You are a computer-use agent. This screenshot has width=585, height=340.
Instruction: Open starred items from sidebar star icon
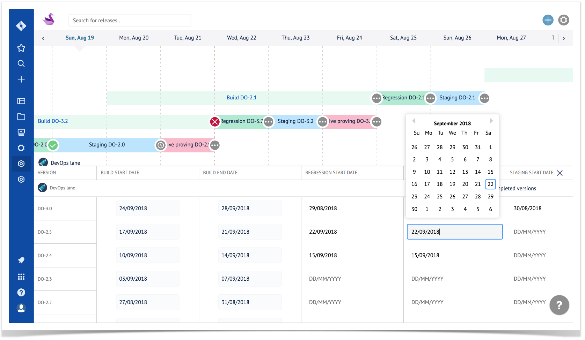pos(21,48)
